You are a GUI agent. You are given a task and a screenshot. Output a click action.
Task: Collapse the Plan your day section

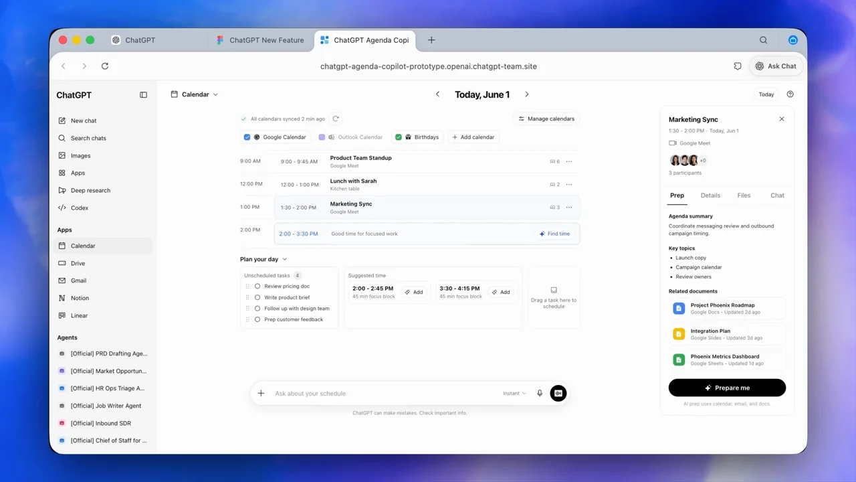(x=263, y=259)
